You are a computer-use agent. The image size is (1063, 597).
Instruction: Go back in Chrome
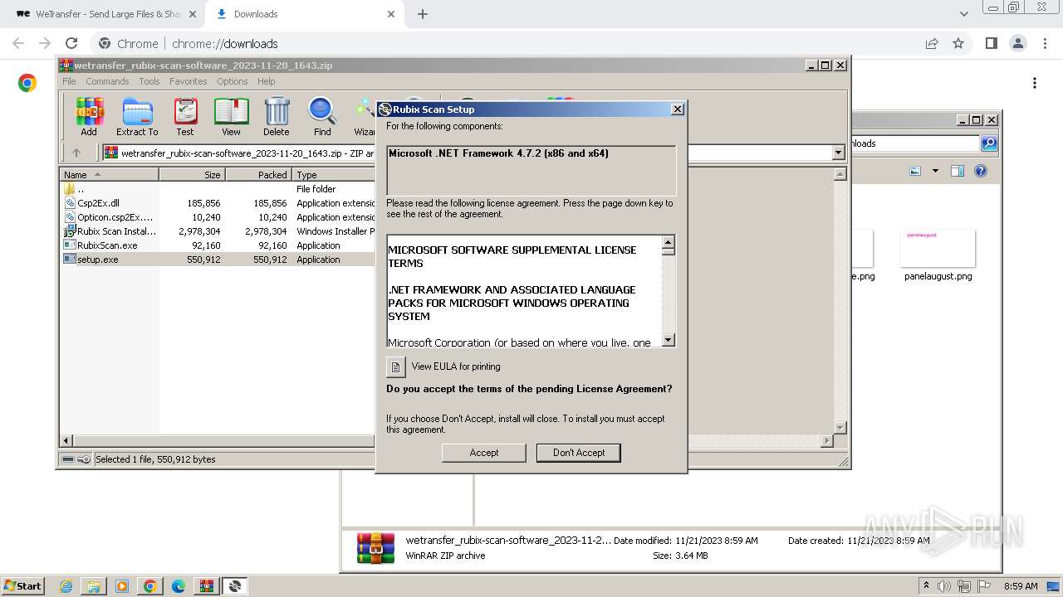click(x=18, y=43)
